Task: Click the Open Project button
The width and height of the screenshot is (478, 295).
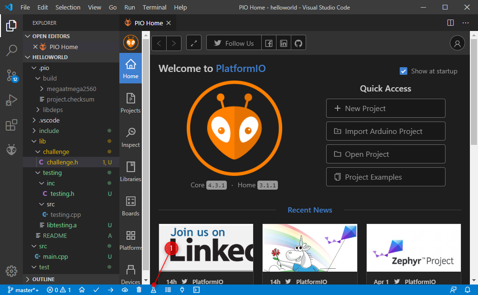Action: (385, 154)
